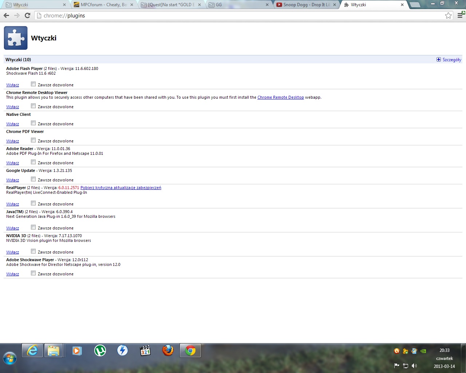Tick Zawsze dozwolone for Chrome PDF Viewer
466x373 pixels.
tap(33, 140)
